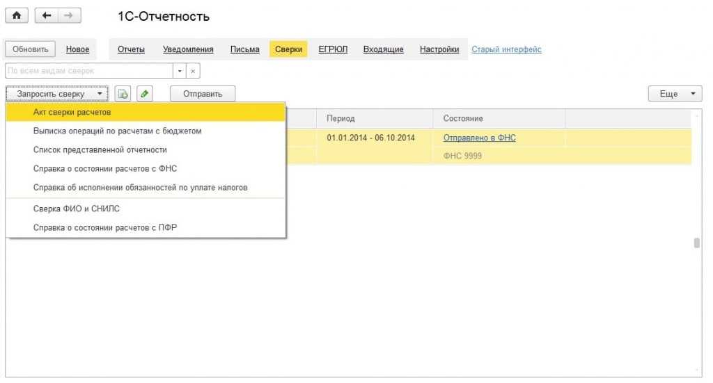This screenshot has width=713, height=383.
Task: Select Список представленной отчетности option
Action: (x=100, y=149)
